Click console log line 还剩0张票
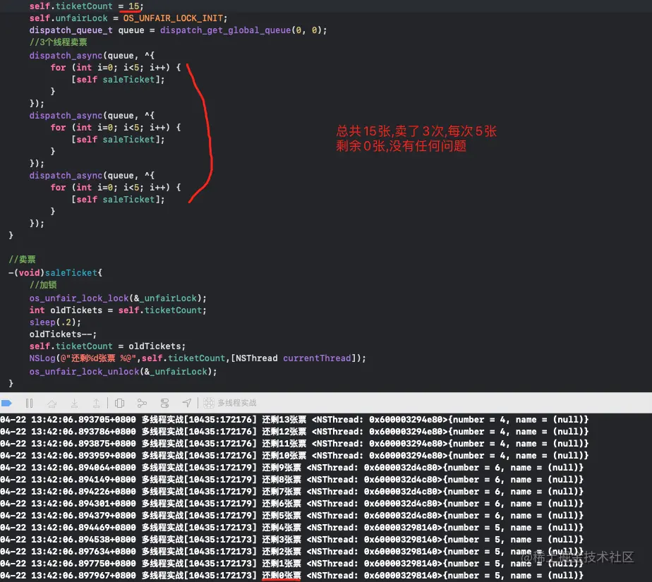The height and width of the screenshot is (582, 652). 292,576
